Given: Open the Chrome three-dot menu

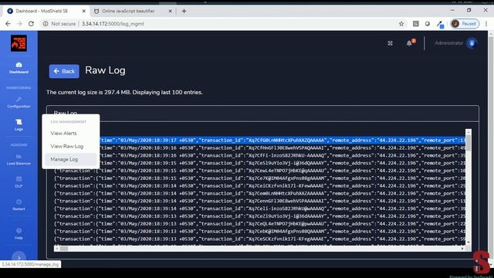Looking at the screenshot, I should click(486, 24).
